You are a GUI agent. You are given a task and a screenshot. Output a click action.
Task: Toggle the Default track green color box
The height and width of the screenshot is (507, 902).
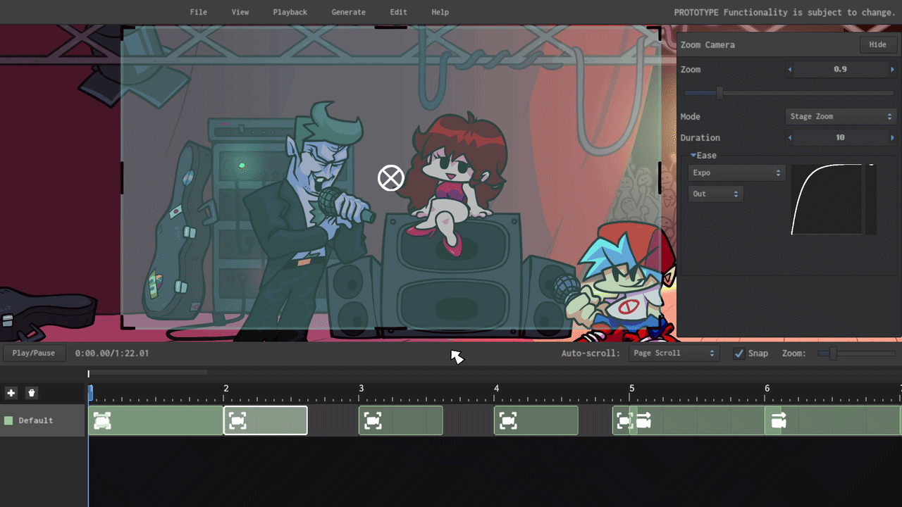[x=8, y=420]
